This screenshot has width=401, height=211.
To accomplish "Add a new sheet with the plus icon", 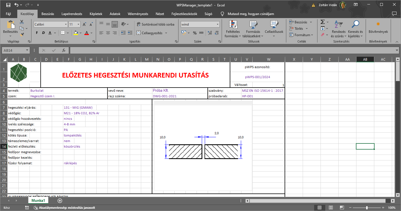I will (60, 200).
